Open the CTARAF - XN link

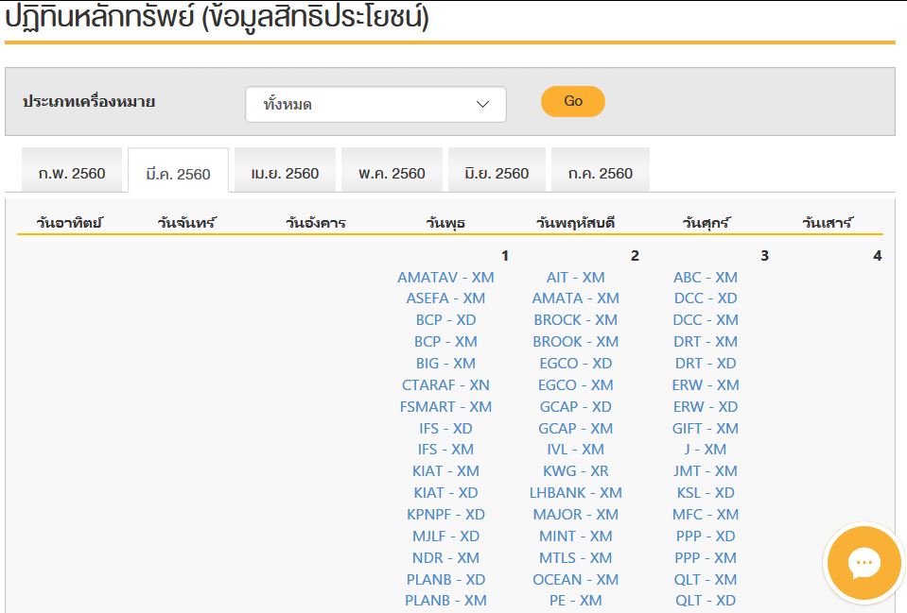[x=445, y=384]
